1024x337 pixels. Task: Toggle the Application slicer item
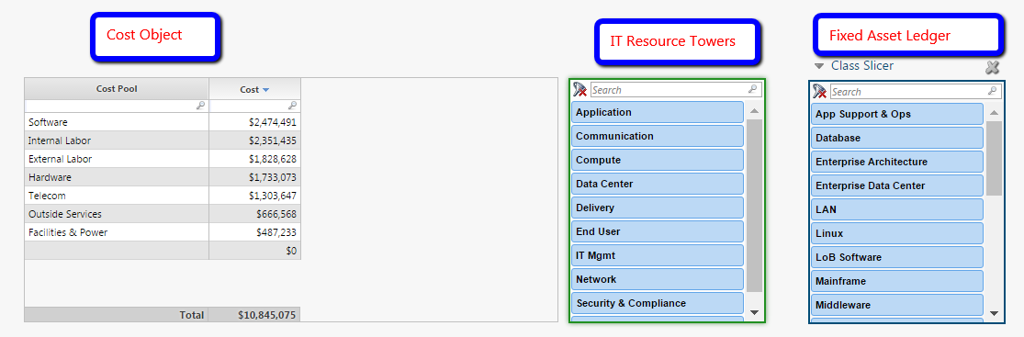coord(658,112)
